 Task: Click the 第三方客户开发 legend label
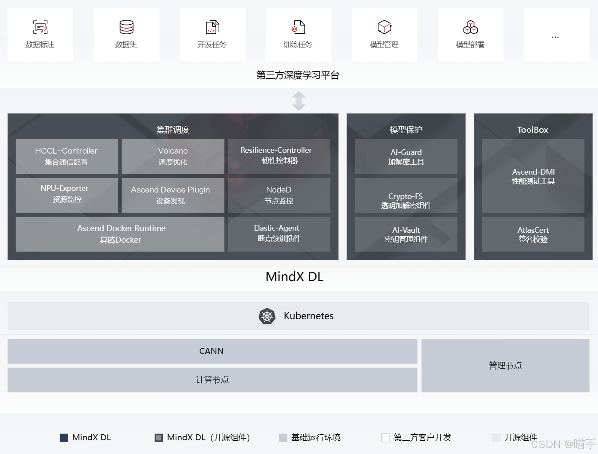(422, 438)
